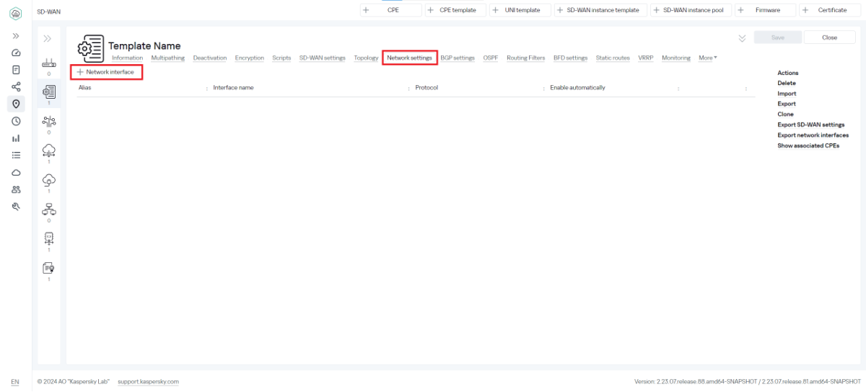Select the Network settings tab
This screenshot has width=866, height=392.
[x=409, y=58]
